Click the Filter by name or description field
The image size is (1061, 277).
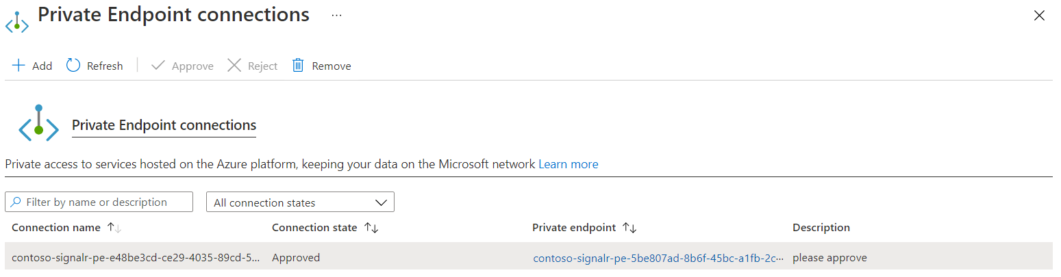(x=99, y=202)
